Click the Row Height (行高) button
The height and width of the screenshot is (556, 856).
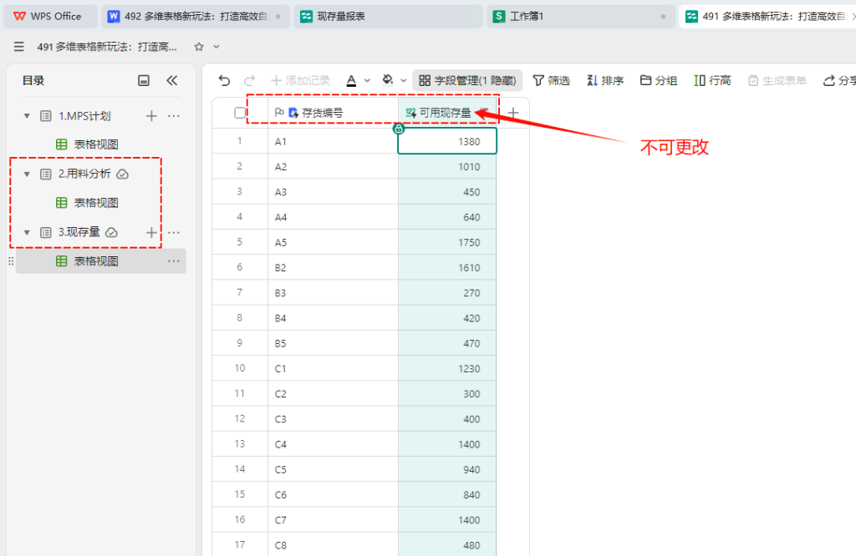712,81
